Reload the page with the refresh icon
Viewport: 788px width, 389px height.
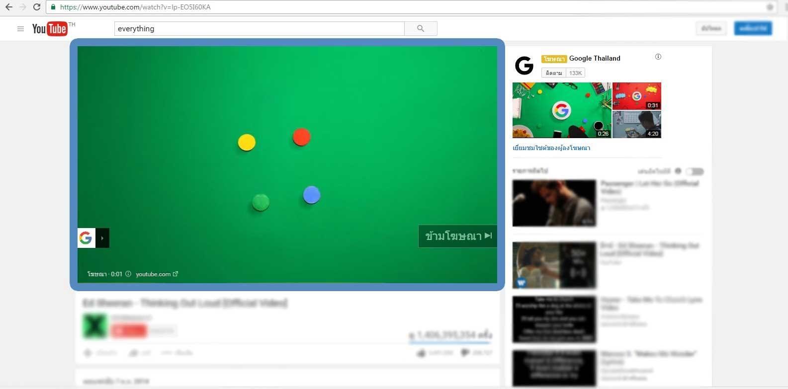tap(36, 7)
